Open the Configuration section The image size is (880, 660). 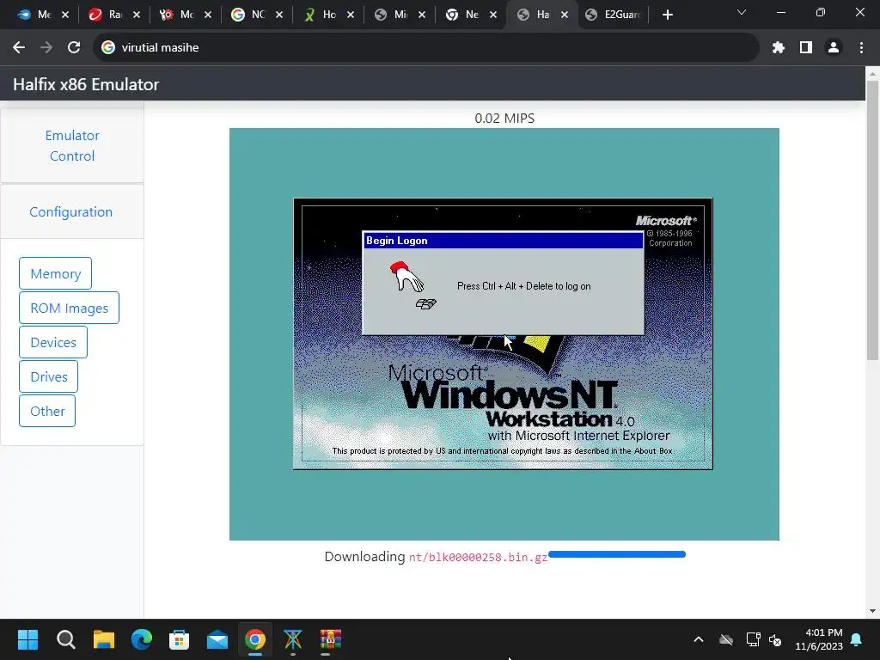[70, 212]
